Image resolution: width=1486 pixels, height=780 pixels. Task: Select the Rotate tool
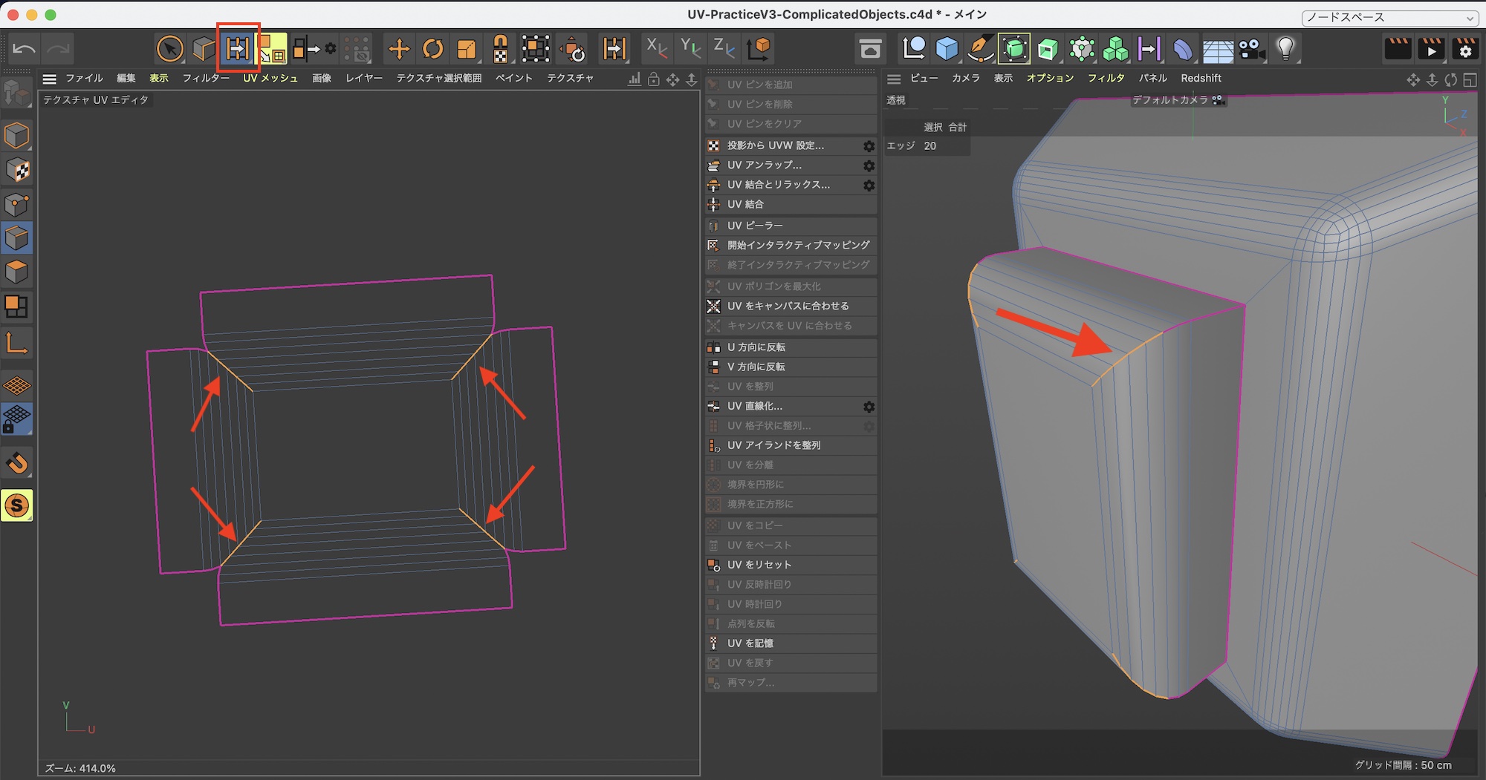(432, 49)
